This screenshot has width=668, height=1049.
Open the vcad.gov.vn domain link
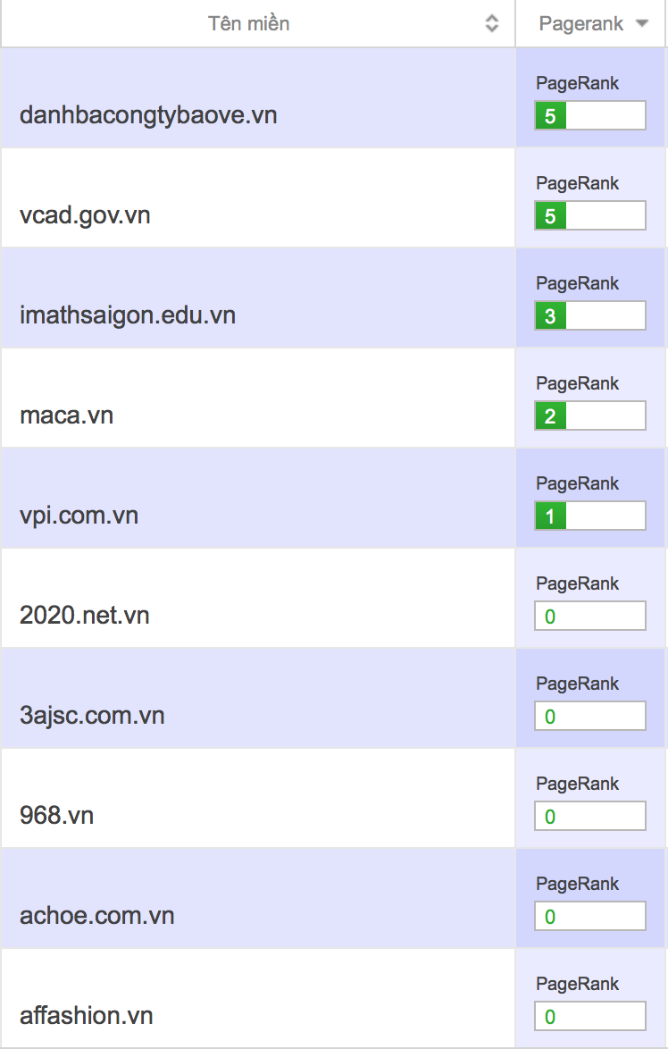pyautogui.click(x=85, y=215)
